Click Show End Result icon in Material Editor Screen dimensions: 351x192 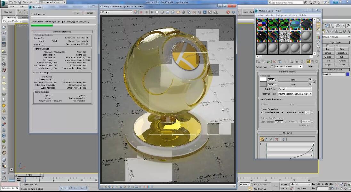(x=308, y=61)
